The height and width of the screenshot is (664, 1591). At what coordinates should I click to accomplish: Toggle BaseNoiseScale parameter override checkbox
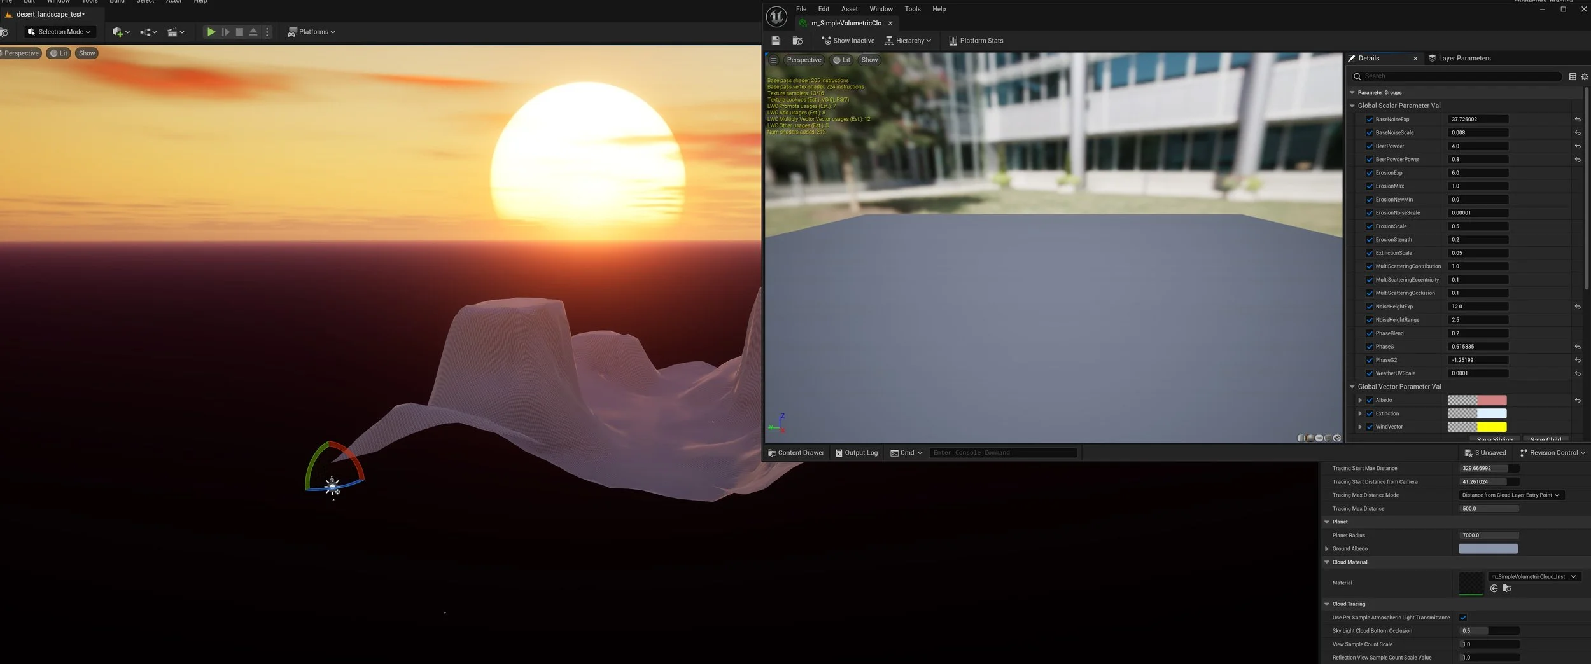(x=1370, y=132)
